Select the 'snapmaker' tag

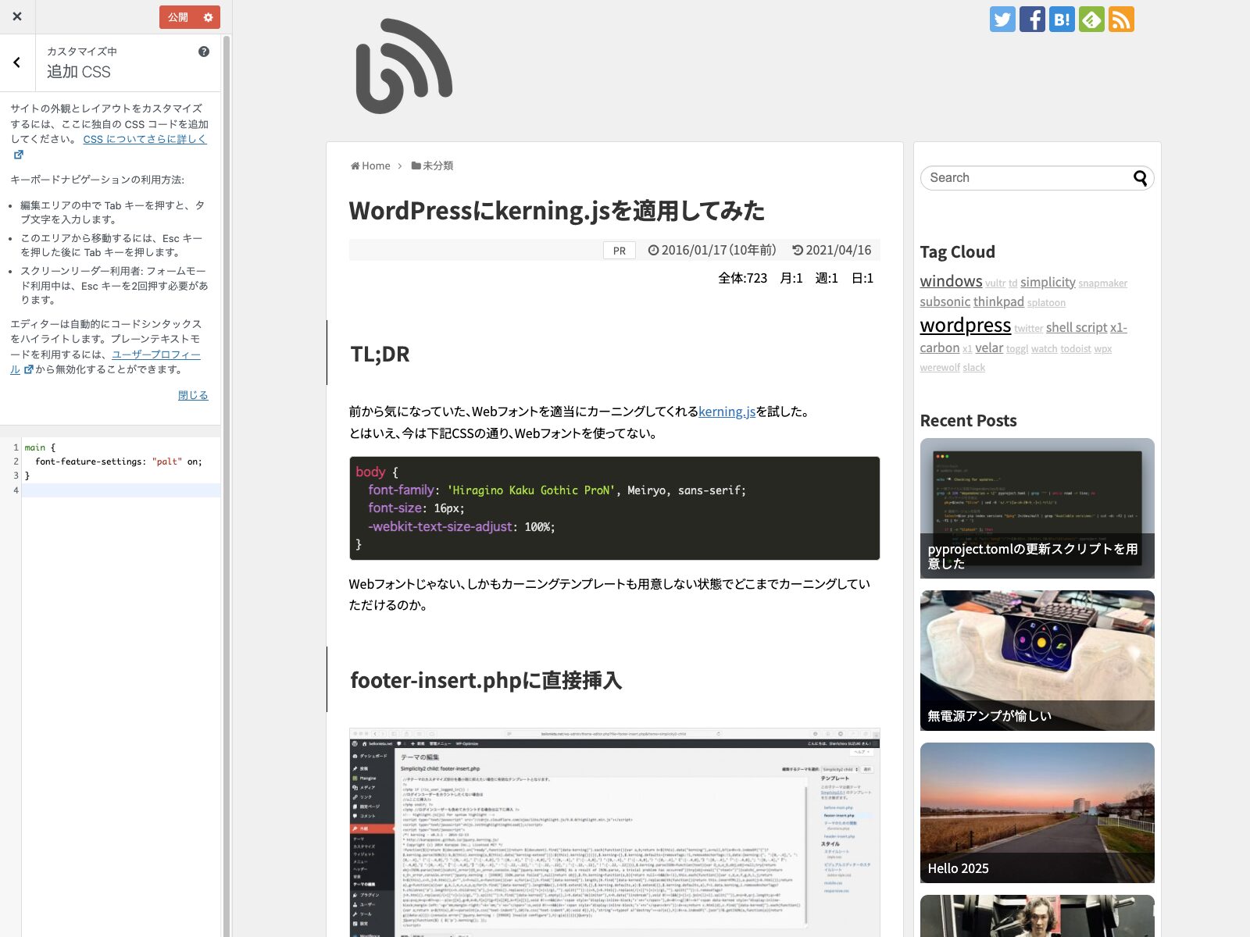point(1102,283)
